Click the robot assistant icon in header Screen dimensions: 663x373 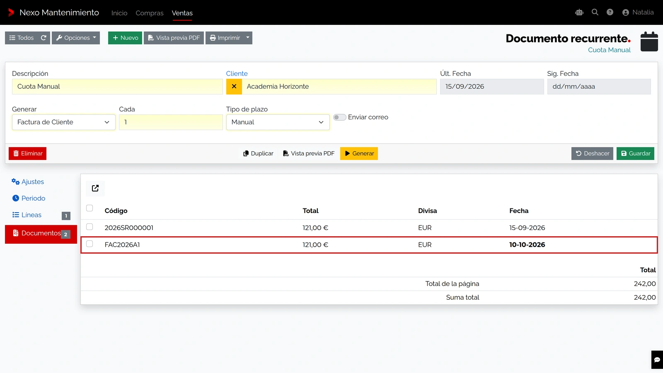point(579,12)
